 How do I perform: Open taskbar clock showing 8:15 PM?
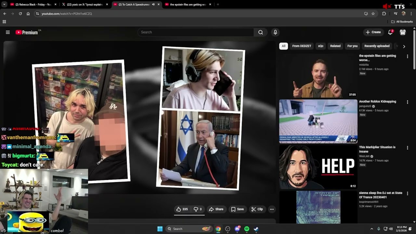(x=402, y=229)
